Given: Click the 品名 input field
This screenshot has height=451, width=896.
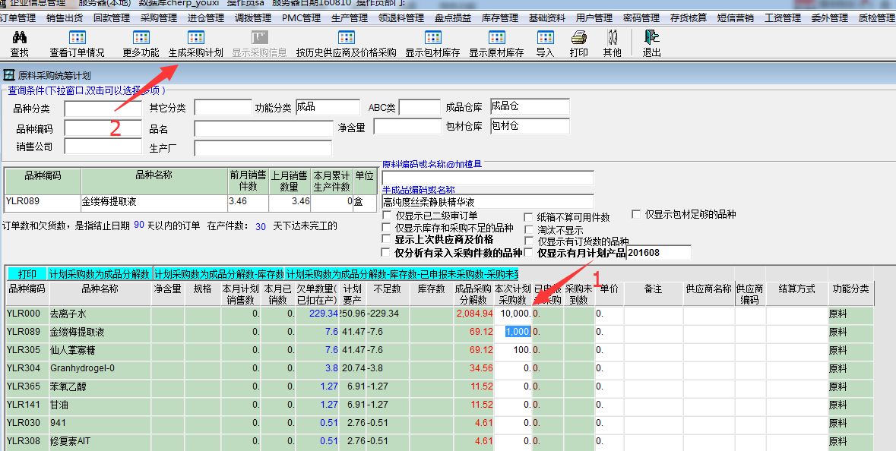Looking at the screenshot, I should (264, 128).
